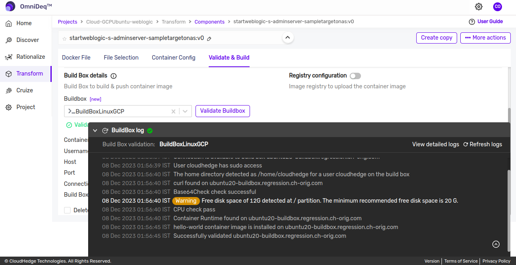Open the Buildbox dropdown arrow
Screen dimensions: 516x265
(185, 112)
